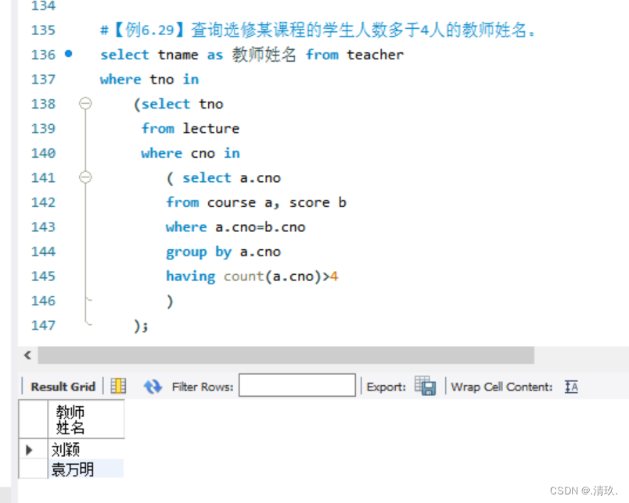Click the Export recordset save icon
The height and width of the screenshot is (503, 629).
coord(426,386)
